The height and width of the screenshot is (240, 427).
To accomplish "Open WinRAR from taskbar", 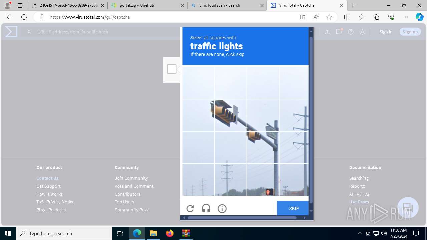I will pyautogui.click(x=186, y=233).
